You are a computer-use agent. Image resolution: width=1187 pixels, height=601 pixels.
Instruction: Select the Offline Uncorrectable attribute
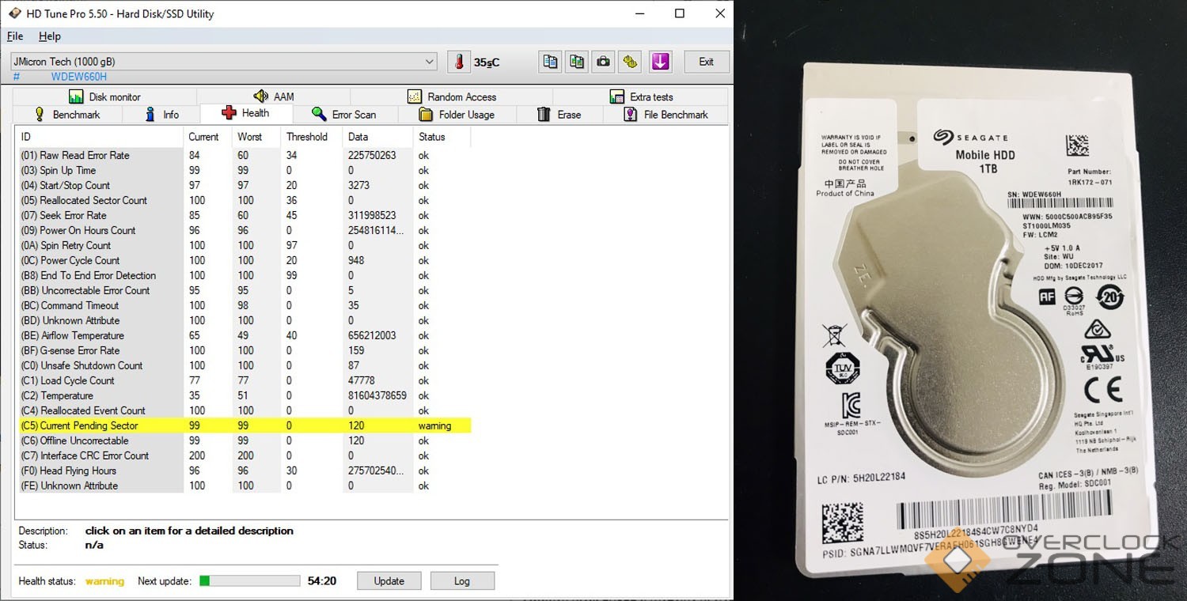[245, 441]
